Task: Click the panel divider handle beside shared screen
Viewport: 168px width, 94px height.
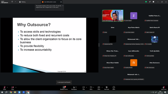Action: pos(99,45)
